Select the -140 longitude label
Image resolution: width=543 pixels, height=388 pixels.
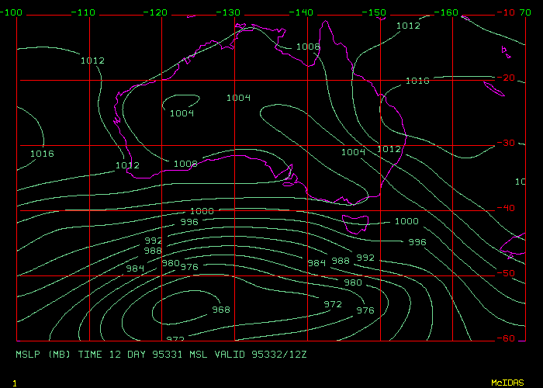303,12
